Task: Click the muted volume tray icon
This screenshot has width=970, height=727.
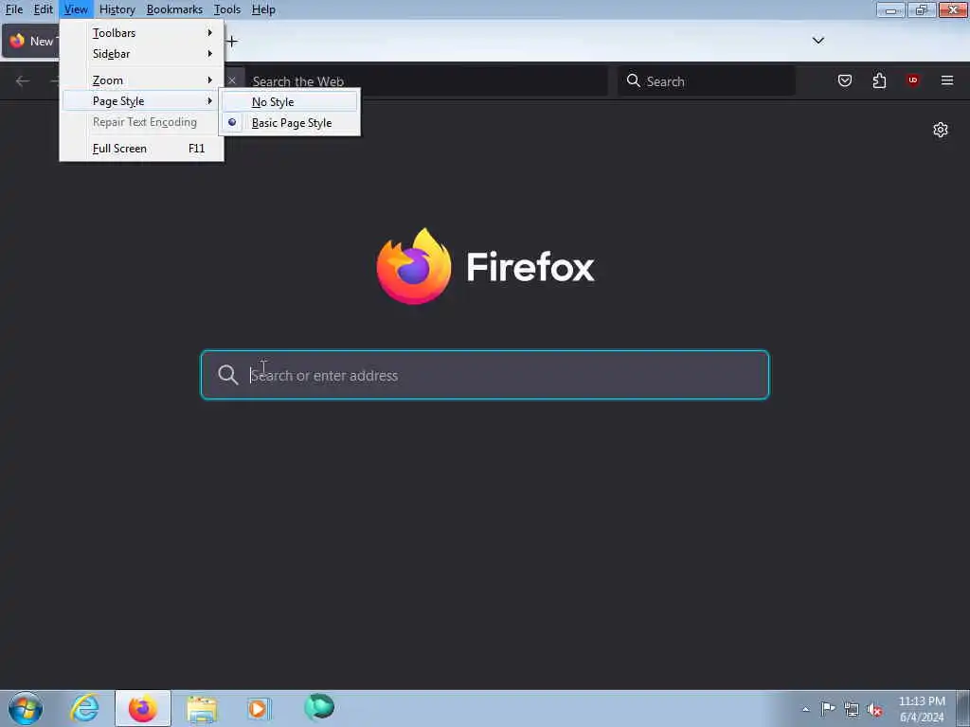Action: coord(874,710)
